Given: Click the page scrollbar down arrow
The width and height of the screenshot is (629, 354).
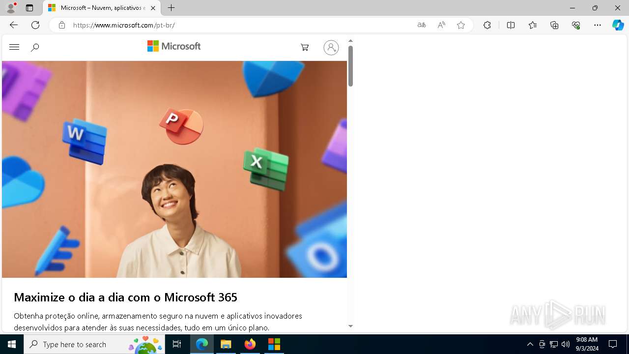Looking at the screenshot, I should pyautogui.click(x=350, y=326).
